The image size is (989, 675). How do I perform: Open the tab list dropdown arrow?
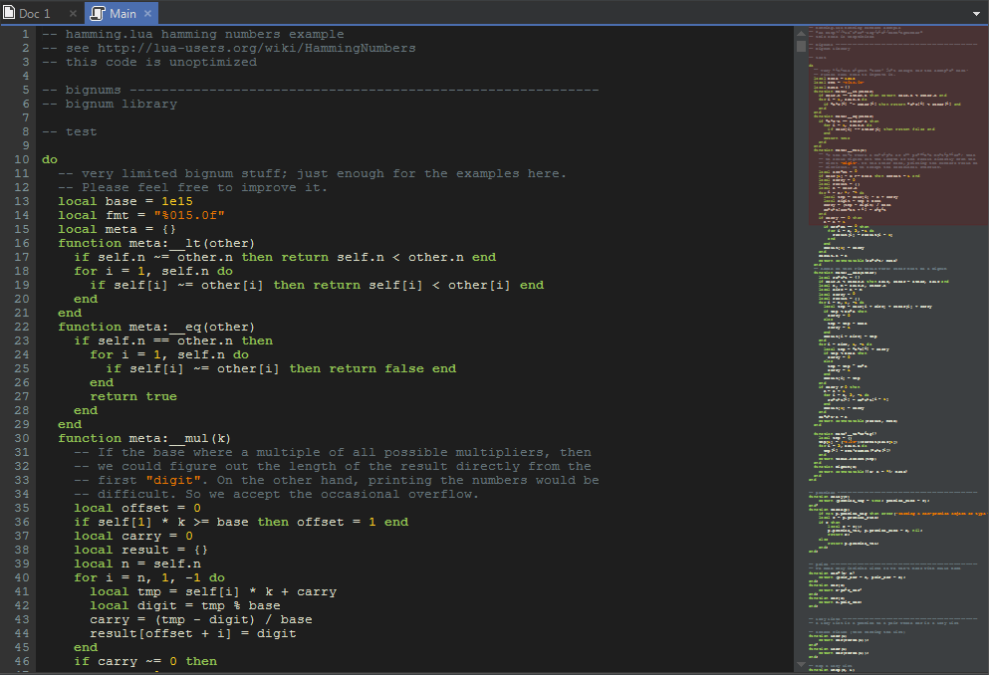976,14
